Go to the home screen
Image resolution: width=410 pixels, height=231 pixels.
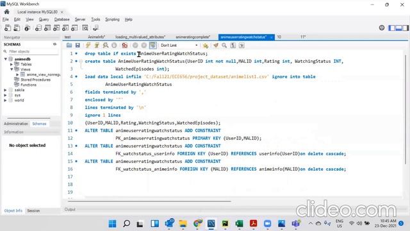tap(7, 12)
